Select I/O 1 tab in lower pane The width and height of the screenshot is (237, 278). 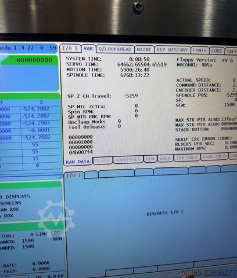pos(73,175)
